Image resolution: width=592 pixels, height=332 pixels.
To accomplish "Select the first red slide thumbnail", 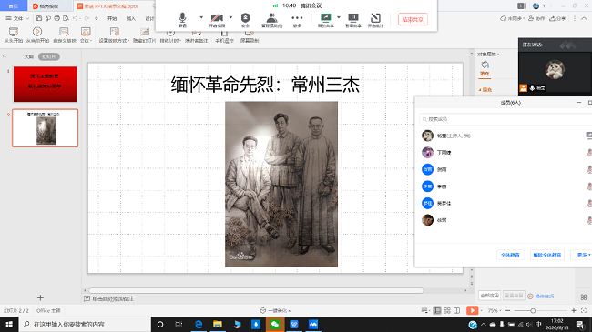I will click(46, 84).
